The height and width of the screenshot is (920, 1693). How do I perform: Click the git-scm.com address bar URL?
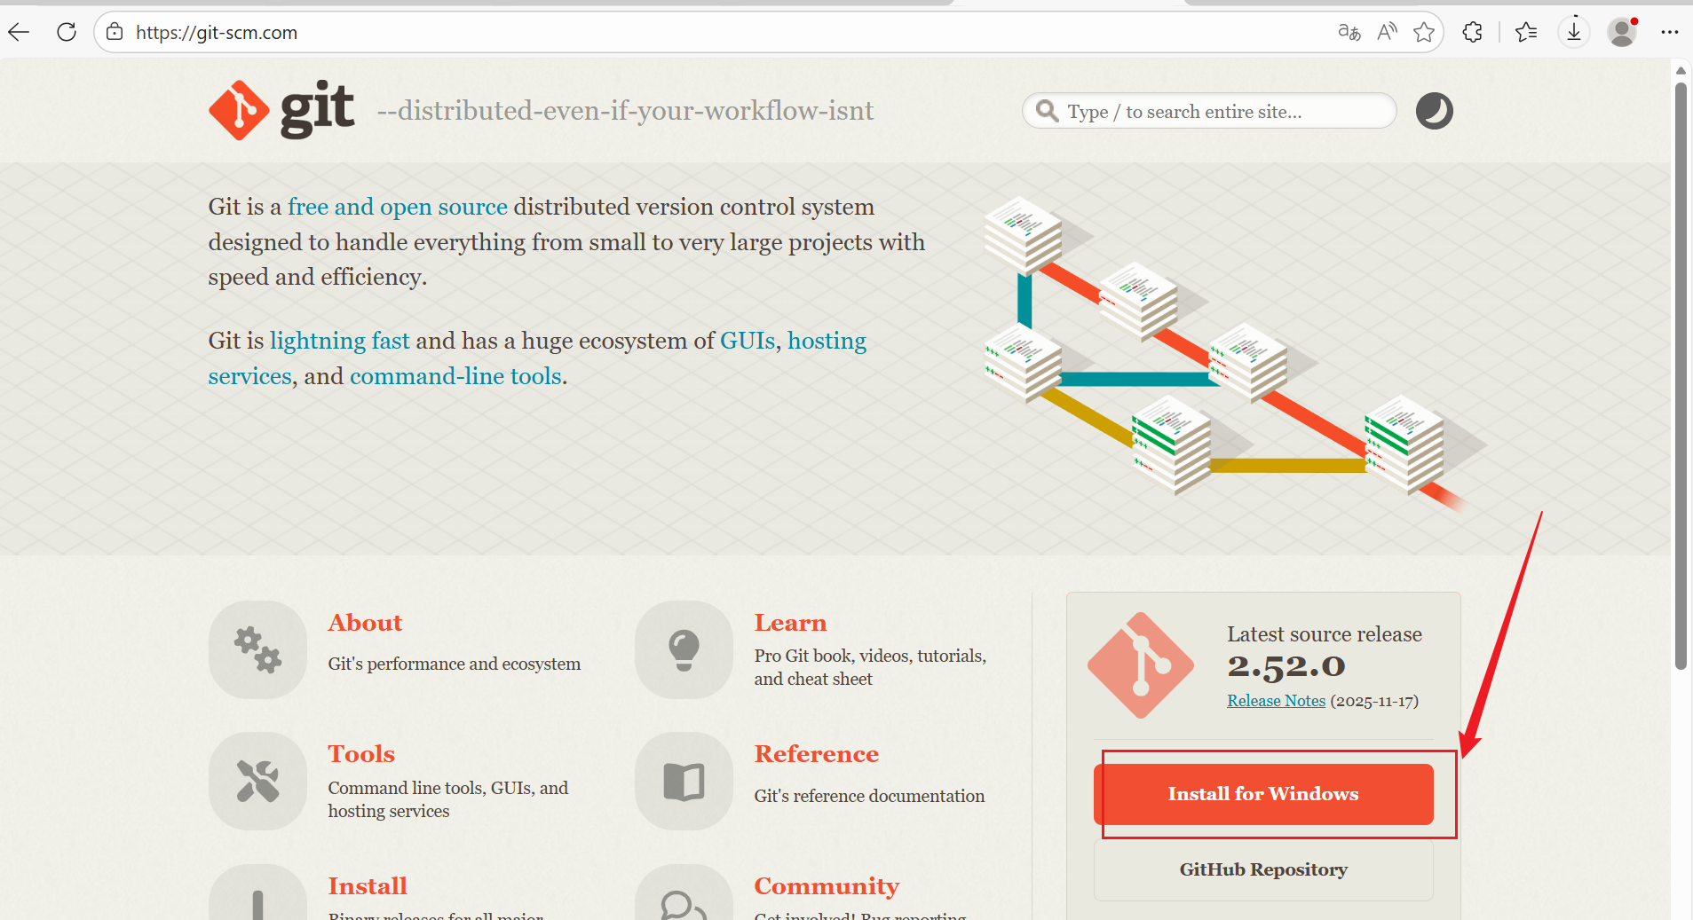pos(217,33)
